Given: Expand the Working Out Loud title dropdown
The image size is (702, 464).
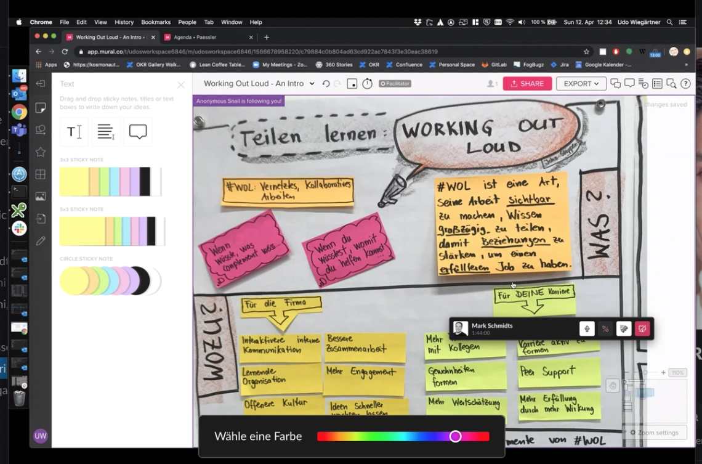Looking at the screenshot, I should 312,84.
